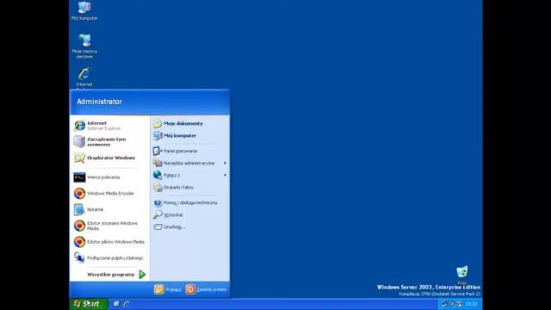Click the Start button
The width and height of the screenshot is (551, 310).
point(89,304)
